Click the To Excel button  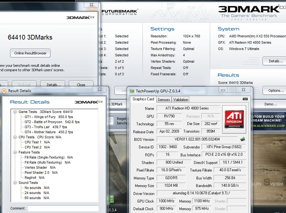[24, 84]
